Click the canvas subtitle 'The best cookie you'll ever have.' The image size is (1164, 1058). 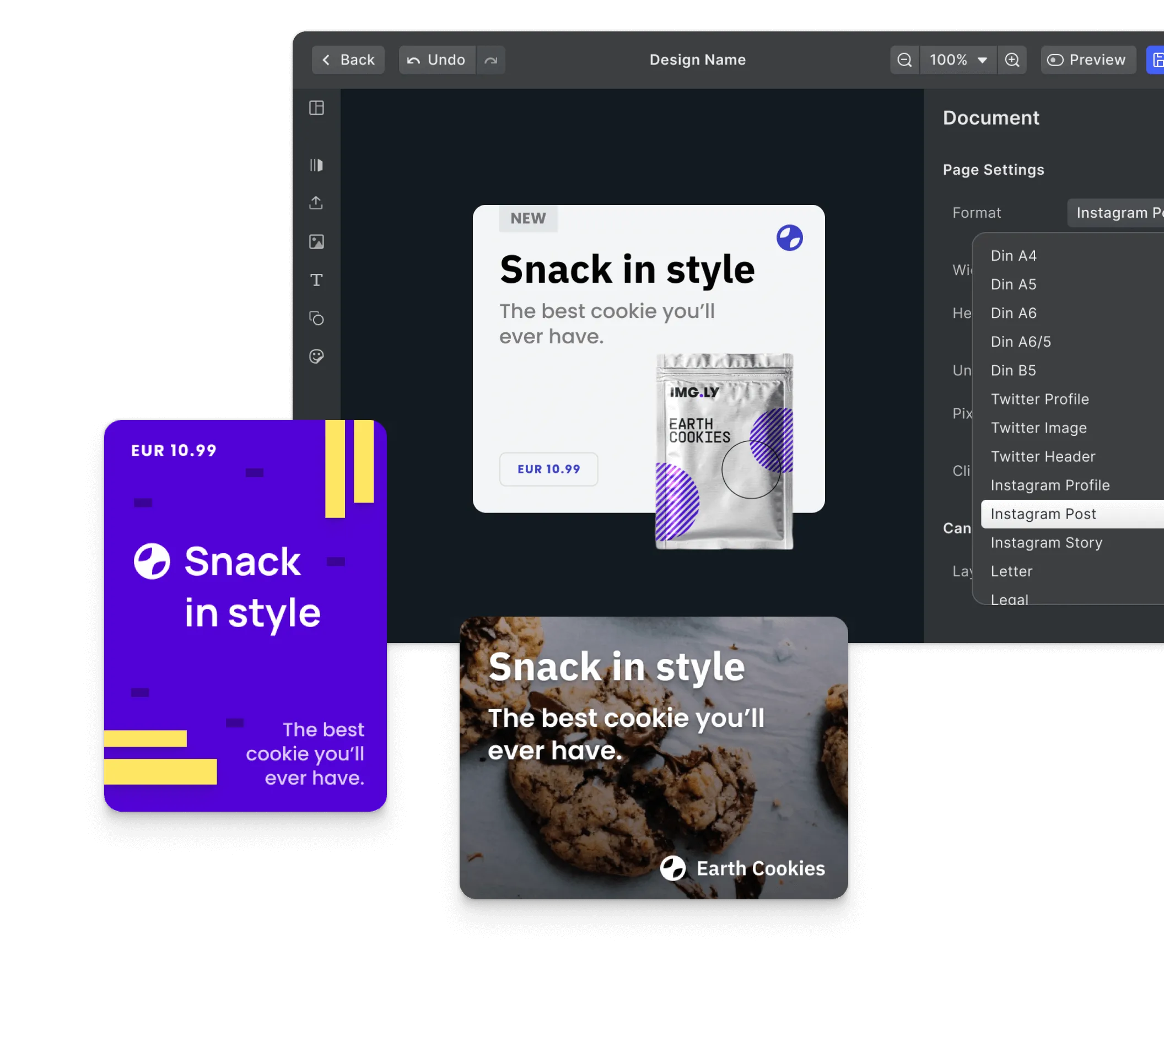pos(607,324)
